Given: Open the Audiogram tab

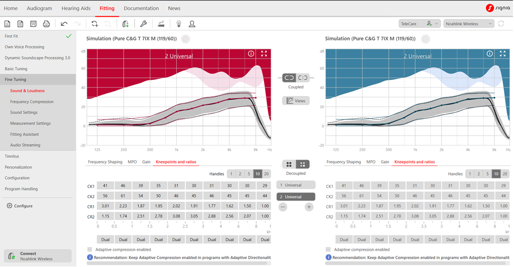Looking at the screenshot, I should coord(39,8).
